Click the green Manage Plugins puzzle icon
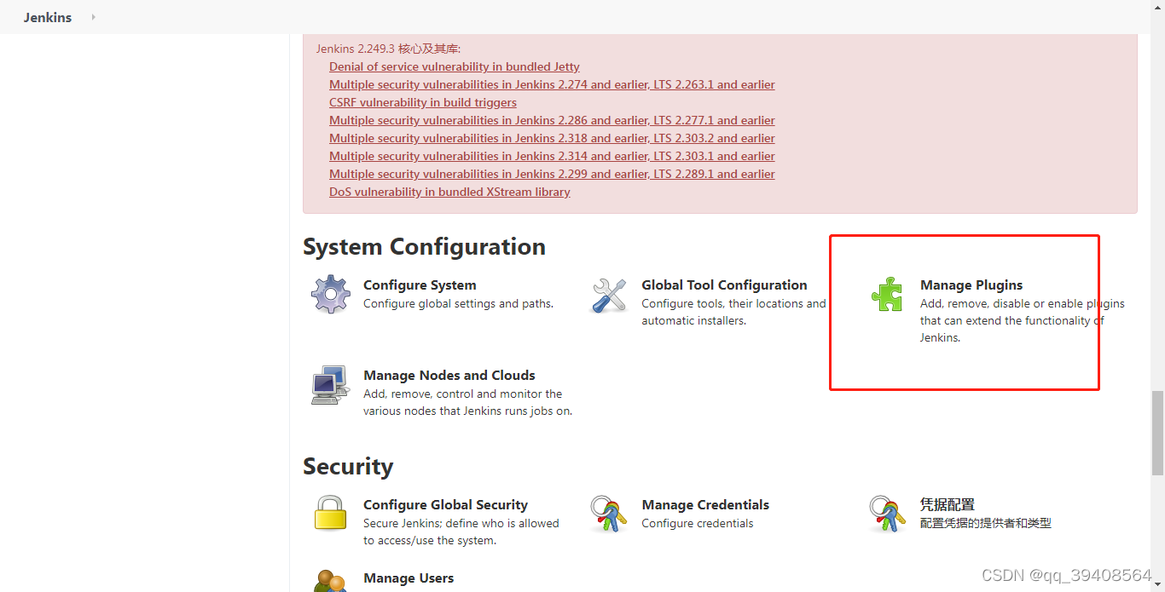This screenshot has width=1165, height=592. [x=887, y=294]
